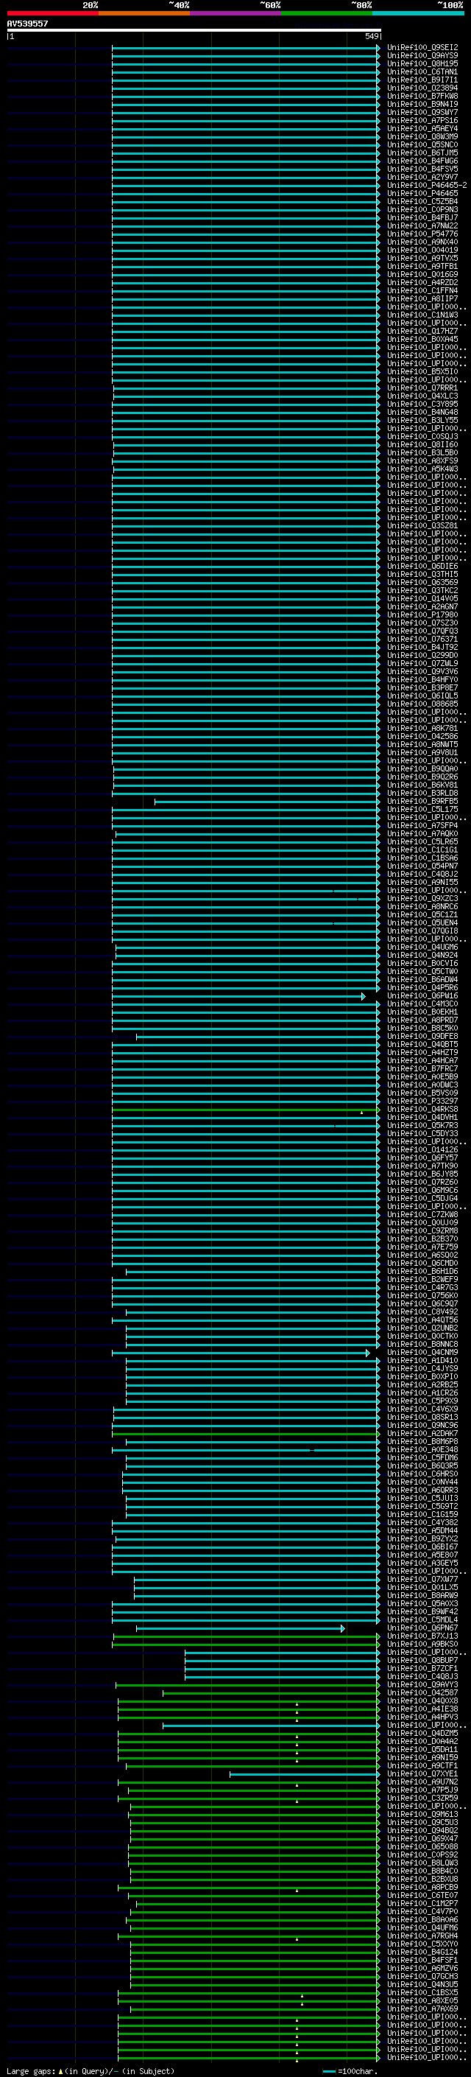
Task: Select hit label UniRef100_A9BKS0
Action: coord(422,1644)
